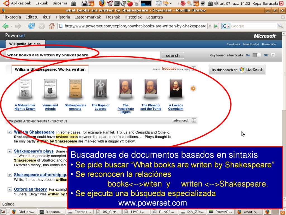The image size is (286, 215).
Task: Go back to the previous page
Action: click(x=6, y=26)
